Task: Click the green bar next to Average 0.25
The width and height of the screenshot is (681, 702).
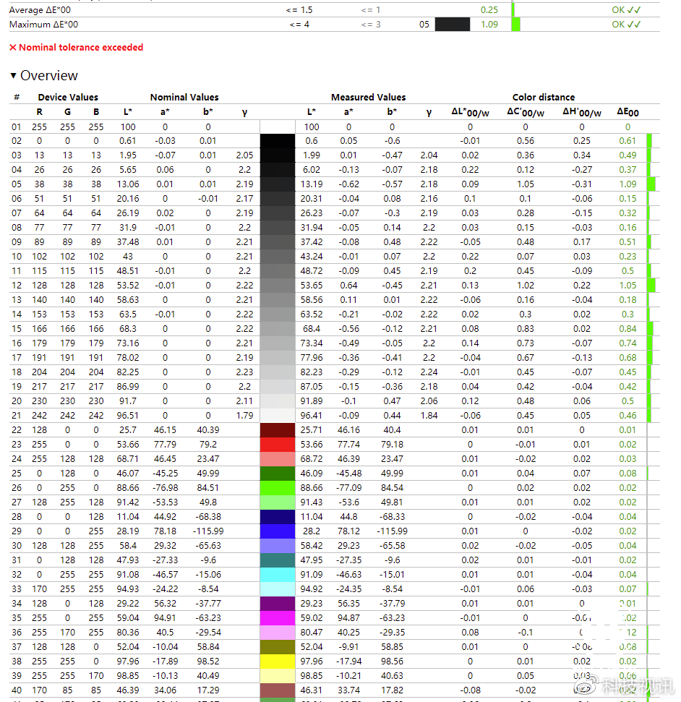Action: [513, 10]
